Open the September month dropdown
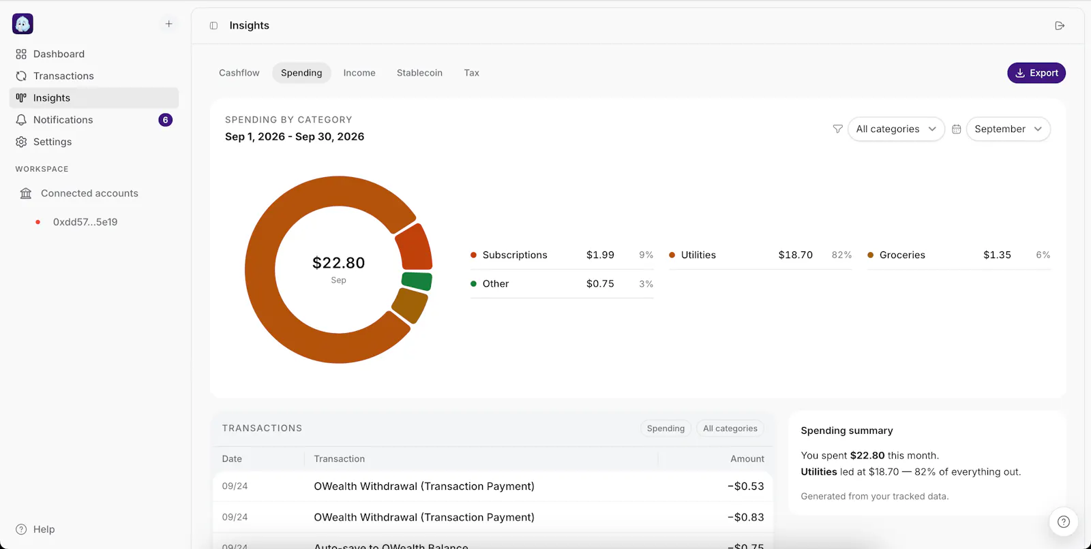 click(x=1008, y=129)
